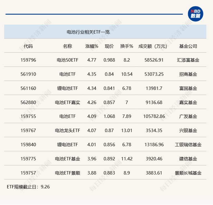This screenshot has height=205, width=213.
Task: Select the 代码 column header
Action: click(x=28, y=46)
